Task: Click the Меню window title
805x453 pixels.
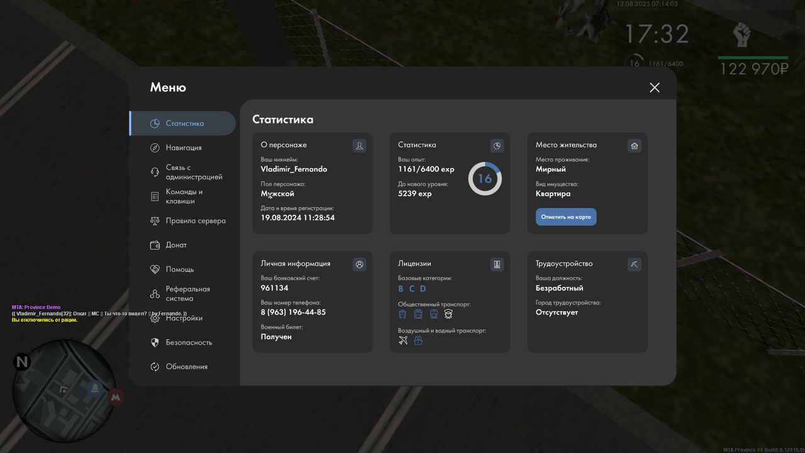Action: click(x=168, y=87)
